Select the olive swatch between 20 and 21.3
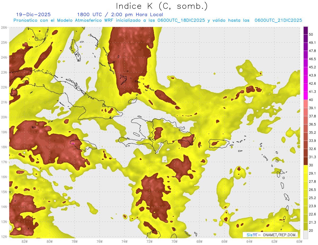Screen dimensions: 318x245 306,226
